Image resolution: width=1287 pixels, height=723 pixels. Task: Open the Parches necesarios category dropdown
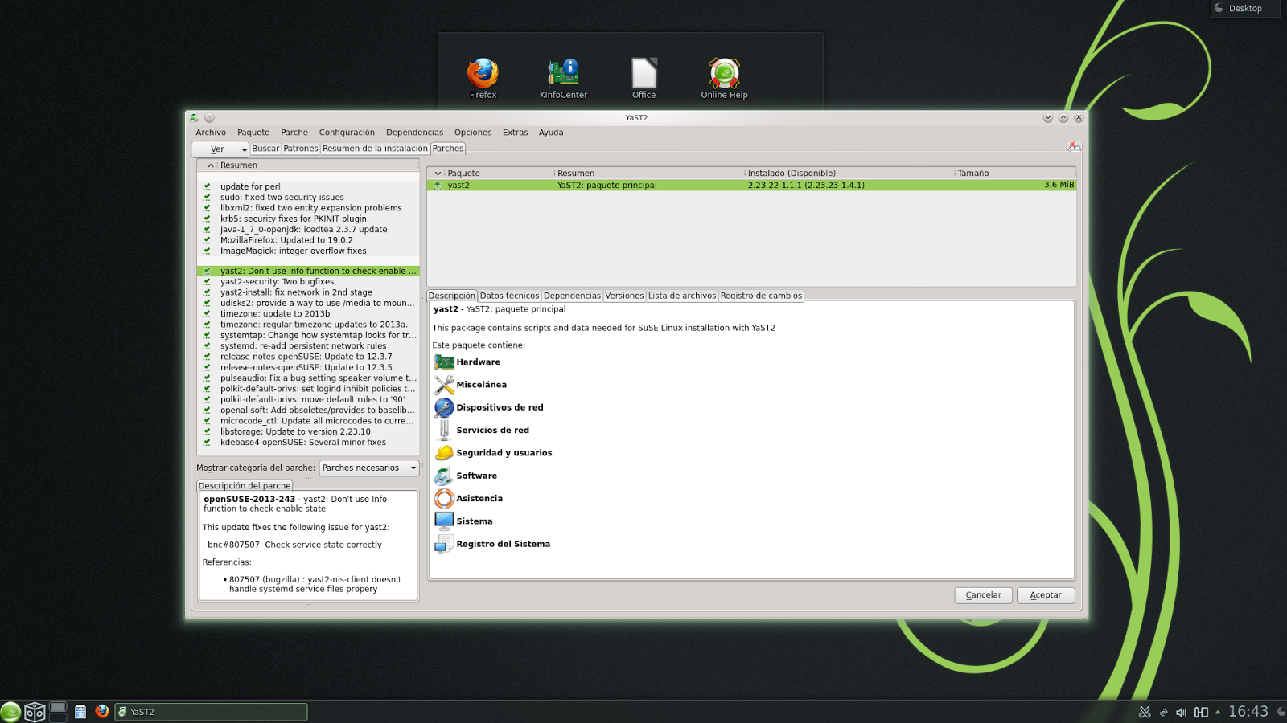point(368,468)
